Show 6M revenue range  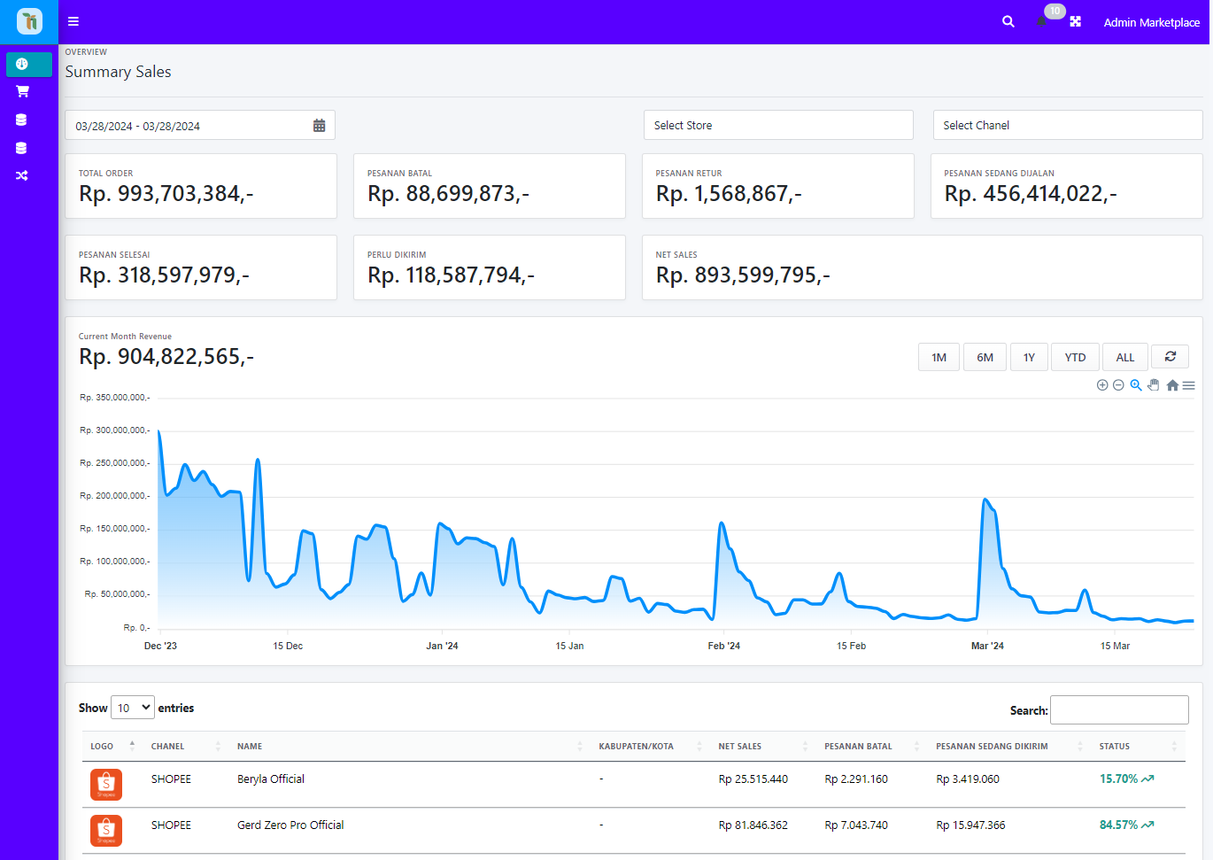pyautogui.click(x=985, y=357)
